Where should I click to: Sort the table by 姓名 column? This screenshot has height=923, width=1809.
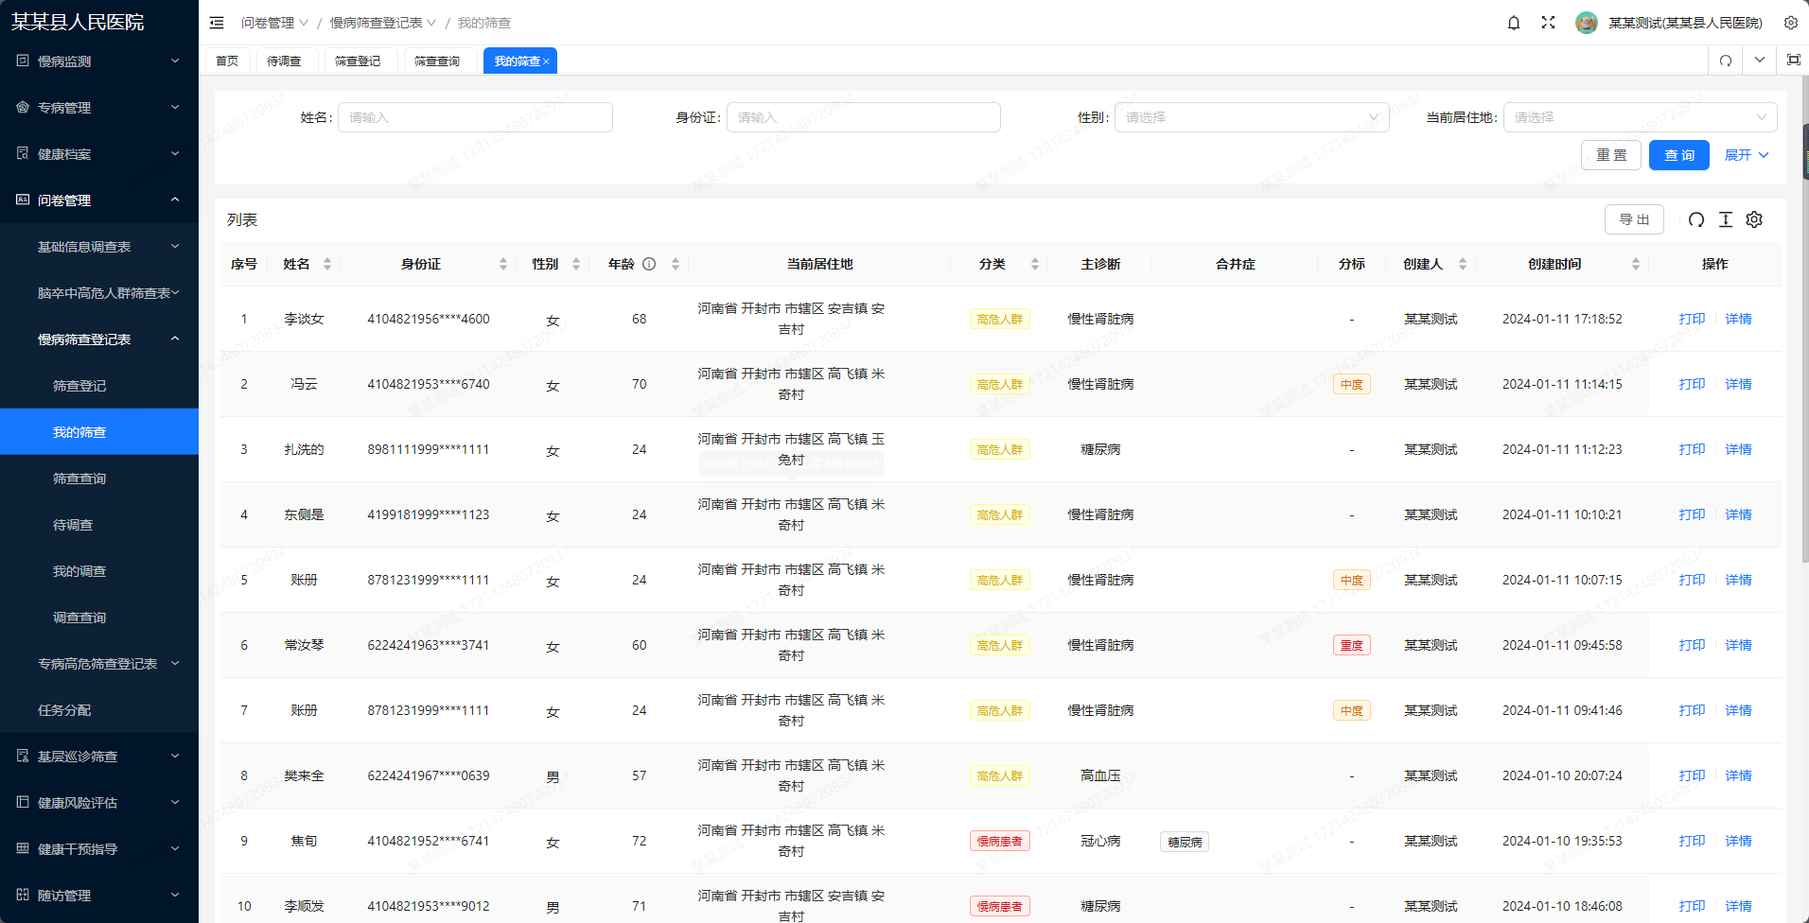327,264
